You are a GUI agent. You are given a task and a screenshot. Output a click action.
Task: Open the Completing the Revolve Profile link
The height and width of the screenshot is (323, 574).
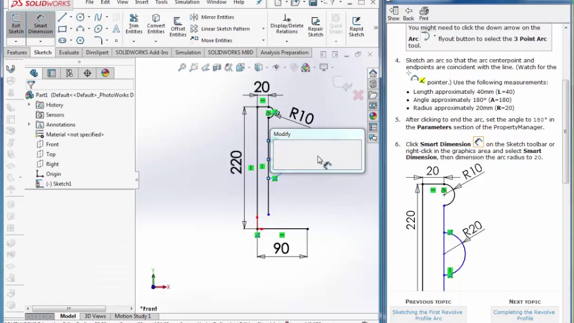point(524,315)
